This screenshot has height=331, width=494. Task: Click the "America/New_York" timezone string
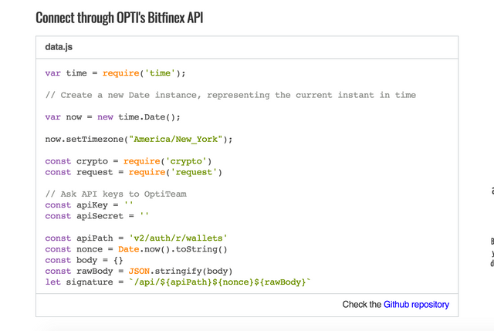coord(175,139)
